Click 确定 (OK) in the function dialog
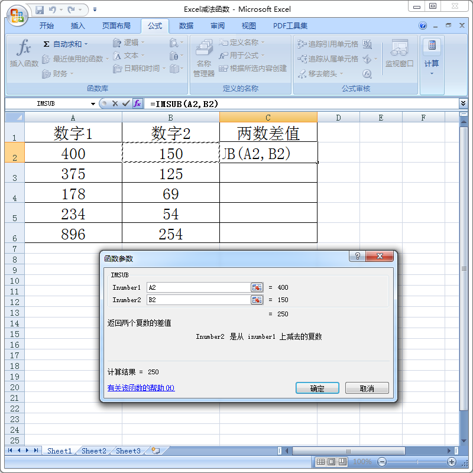Screen dimensions: 473x473 coord(318,388)
